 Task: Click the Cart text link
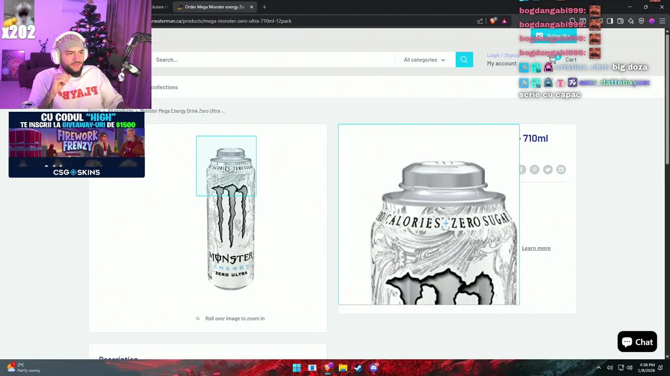(571, 60)
